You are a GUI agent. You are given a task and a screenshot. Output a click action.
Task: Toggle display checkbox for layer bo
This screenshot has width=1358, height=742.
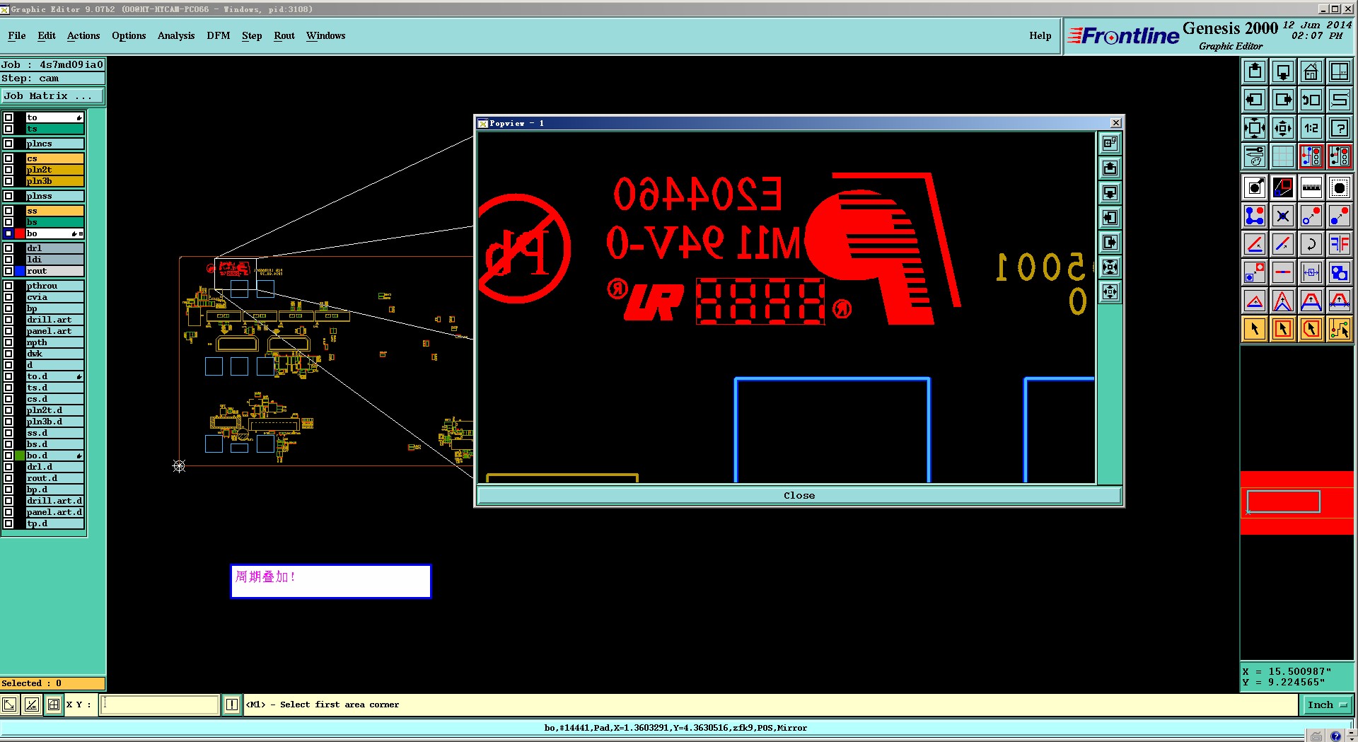pyautogui.click(x=8, y=233)
